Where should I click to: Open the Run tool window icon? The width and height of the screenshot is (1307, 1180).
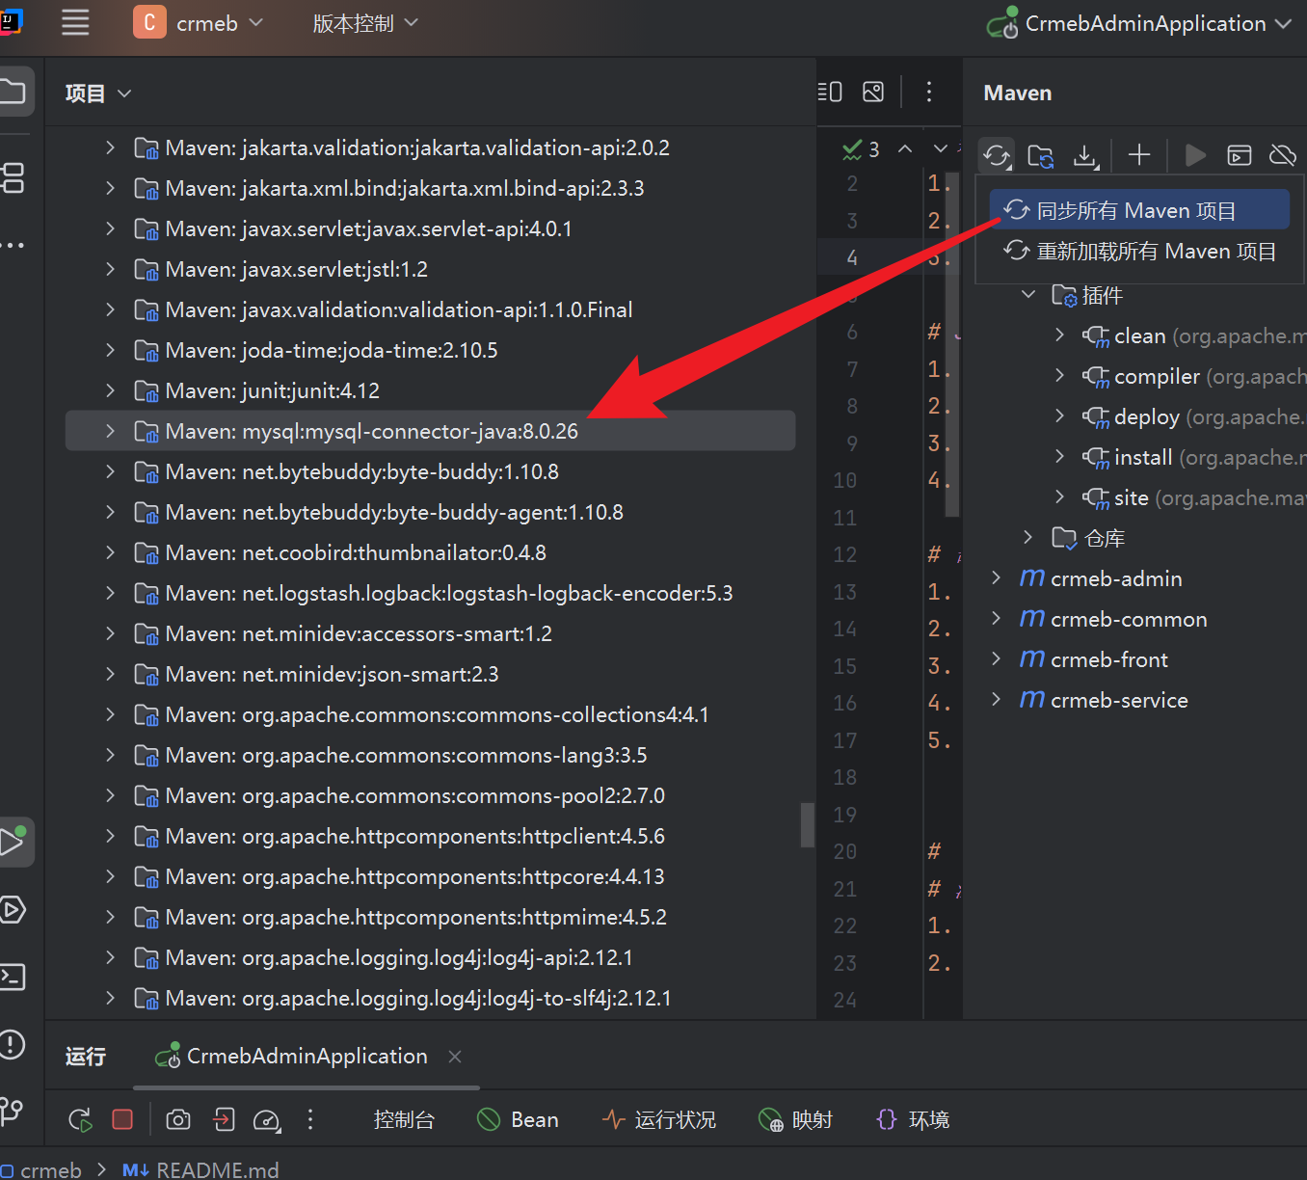[x=13, y=842]
